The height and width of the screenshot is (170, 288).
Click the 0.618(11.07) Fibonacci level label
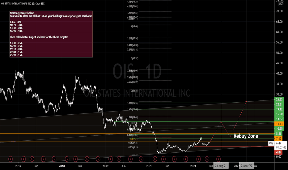133,135
